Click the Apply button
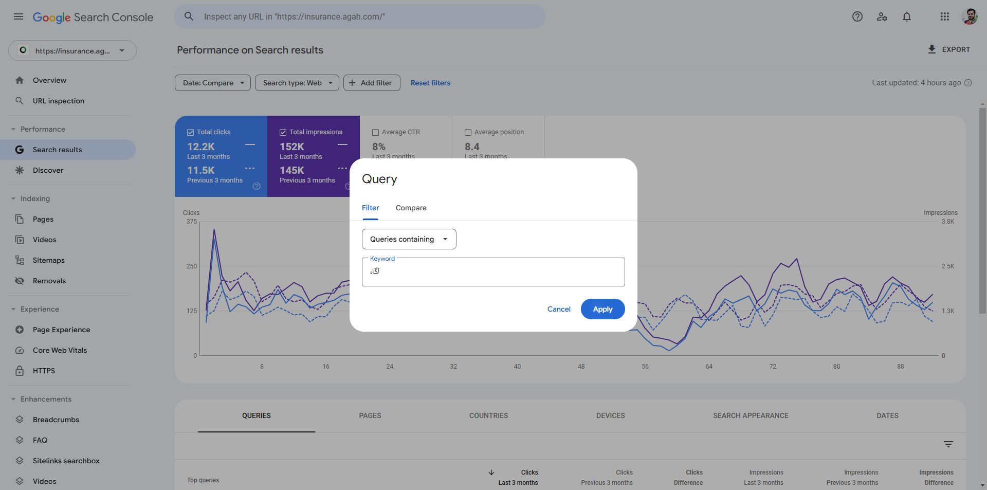This screenshot has width=987, height=490. click(602, 309)
